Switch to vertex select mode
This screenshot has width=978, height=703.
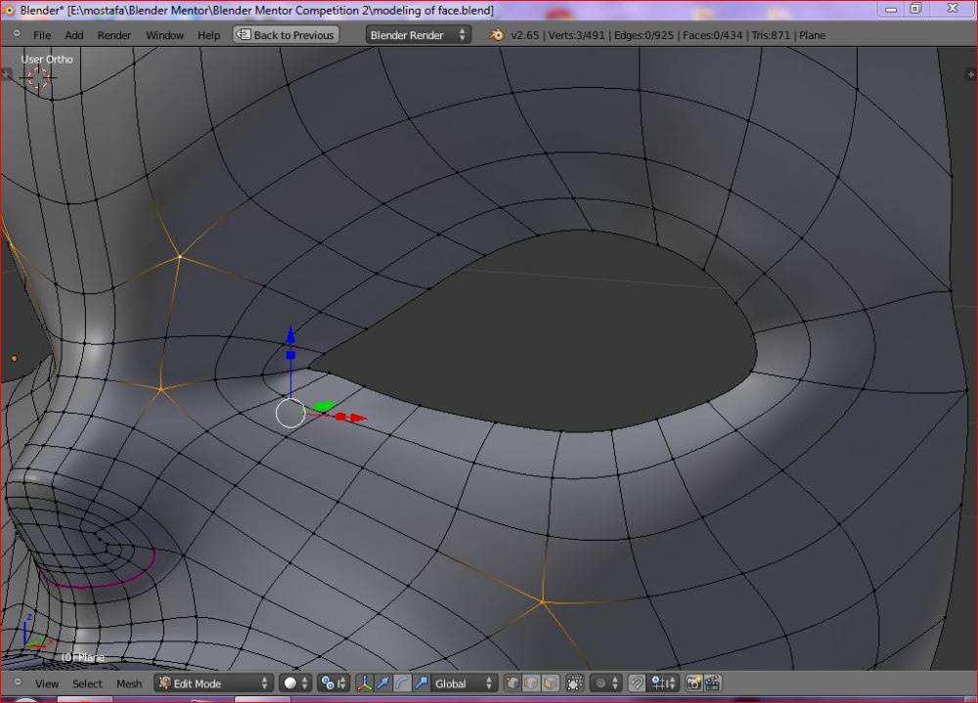[x=512, y=683]
